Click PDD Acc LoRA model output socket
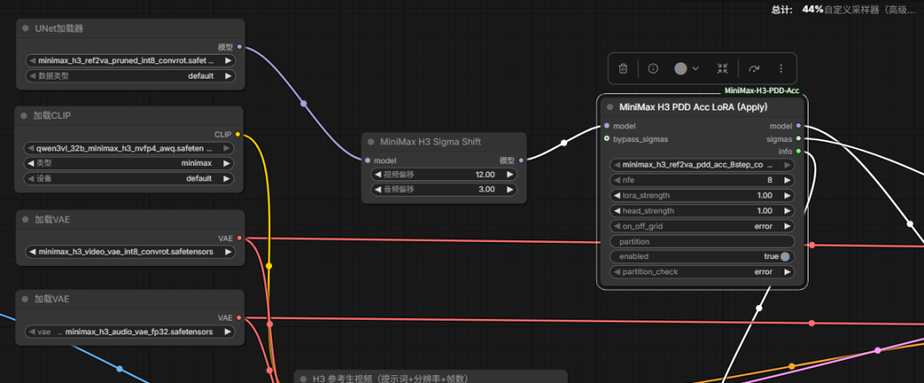The width and height of the screenshot is (924, 383). tap(798, 126)
